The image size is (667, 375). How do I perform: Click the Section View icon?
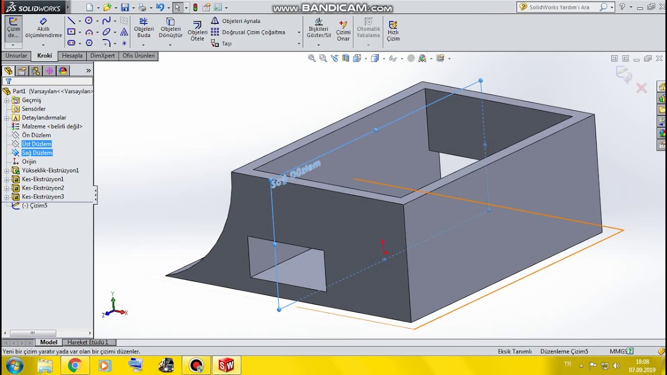pos(345,58)
